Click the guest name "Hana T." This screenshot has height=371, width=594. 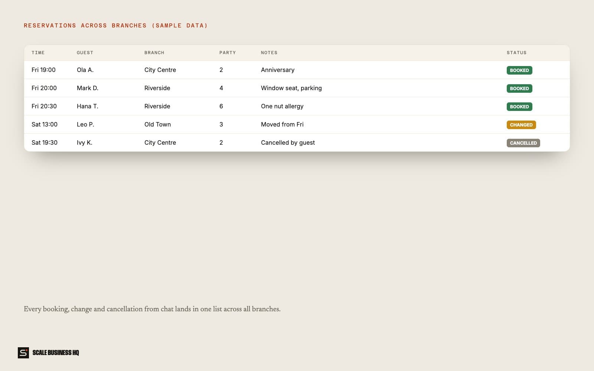coord(88,106)
